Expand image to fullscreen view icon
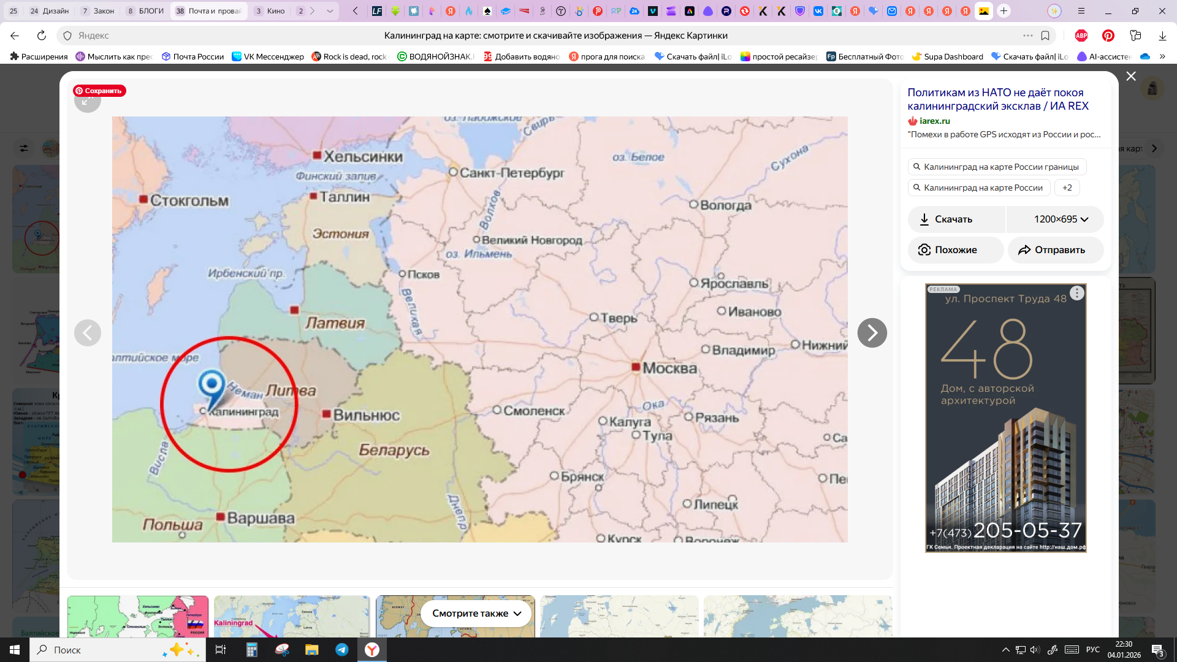Viewport: 1177px width, 662px height. pyautogui.click(x=87, y=103)
